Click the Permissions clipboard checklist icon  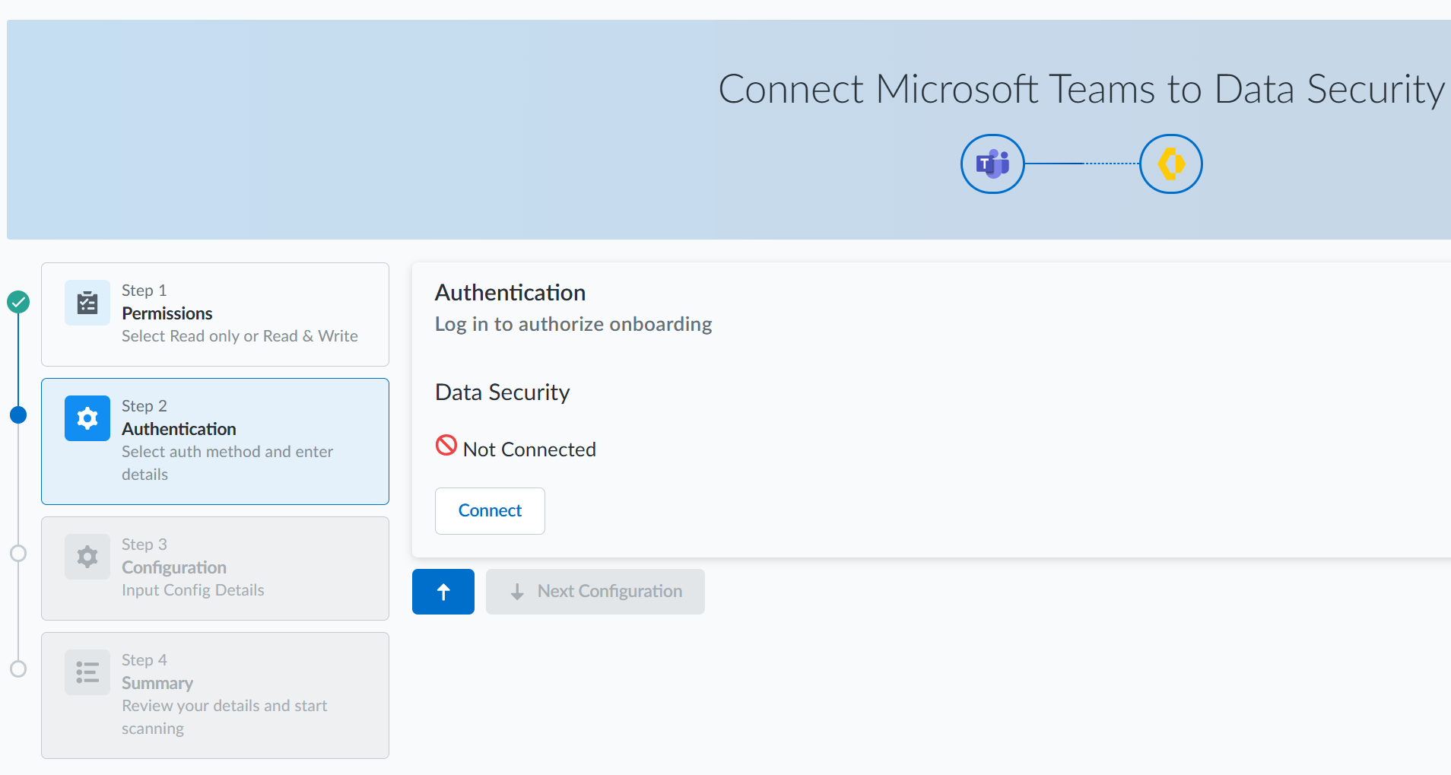pos(87,303)
